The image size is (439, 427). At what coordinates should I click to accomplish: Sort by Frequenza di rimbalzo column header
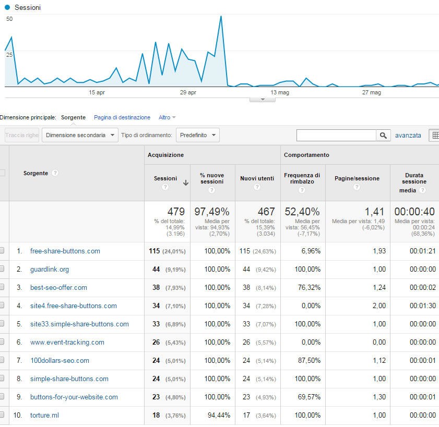click(x=302, y=178)
